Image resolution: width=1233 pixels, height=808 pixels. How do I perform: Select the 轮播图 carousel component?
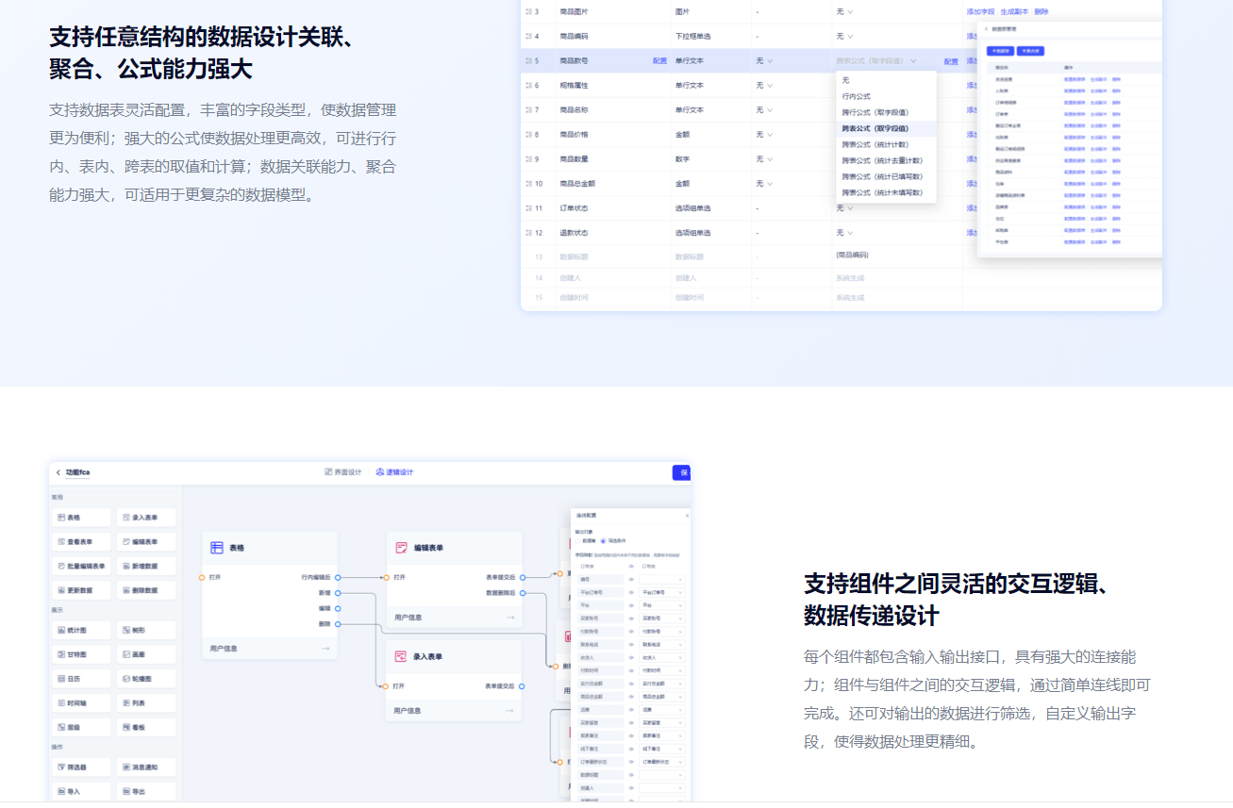pyautogui.click(x=146, y=679)
